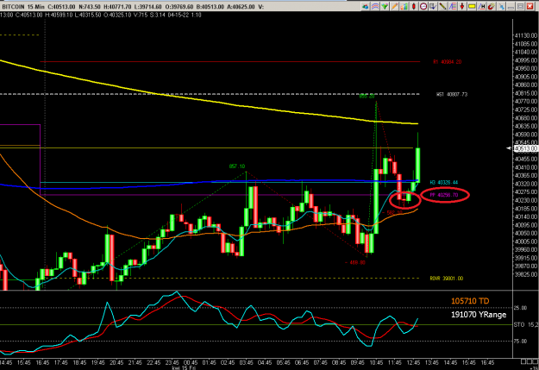
Task: Click the L:39714.60 daily low value
Action: [x=148, y=7]
